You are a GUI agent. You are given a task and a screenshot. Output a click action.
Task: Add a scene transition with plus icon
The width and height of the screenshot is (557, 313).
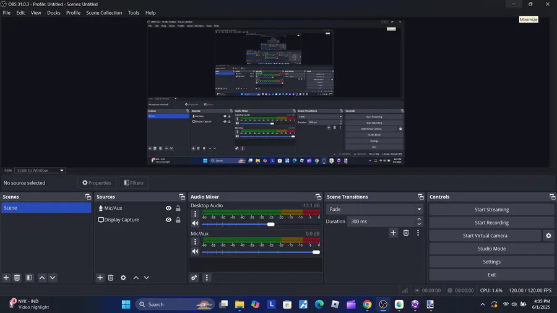point(393,233)
